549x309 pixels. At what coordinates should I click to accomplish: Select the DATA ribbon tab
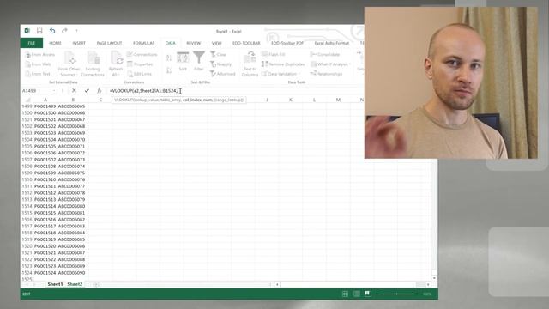(171, 43)
